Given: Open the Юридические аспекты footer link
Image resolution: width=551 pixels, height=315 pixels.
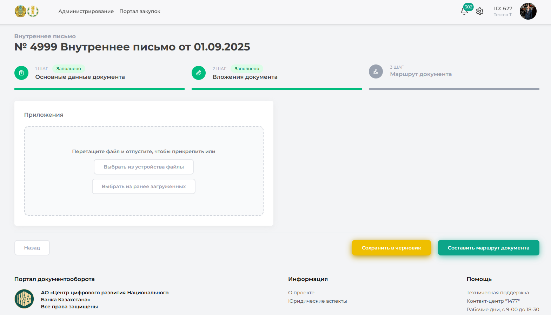Looking at the screenshot, I should pyautogui.click(x=317, y=301).
